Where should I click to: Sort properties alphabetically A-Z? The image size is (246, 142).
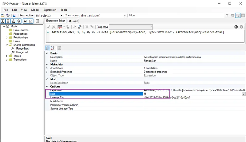point(53,48)
